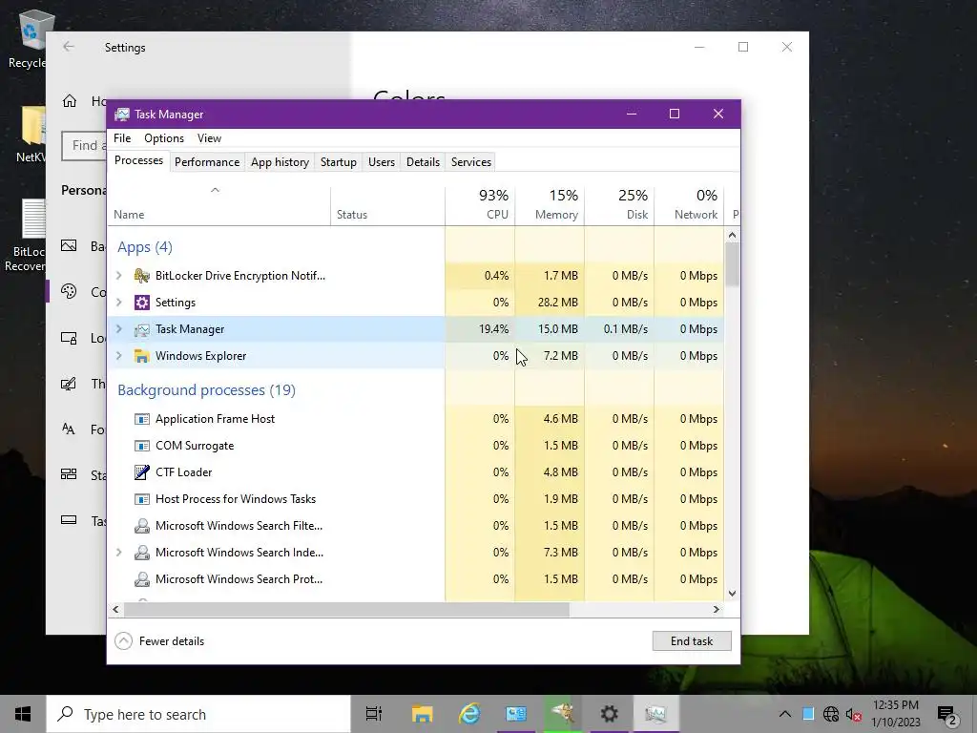Click Microsoft Windows Search Protocol Host icon
The image size is (977, 733).
pyautogui.click(x=142, y=579)
